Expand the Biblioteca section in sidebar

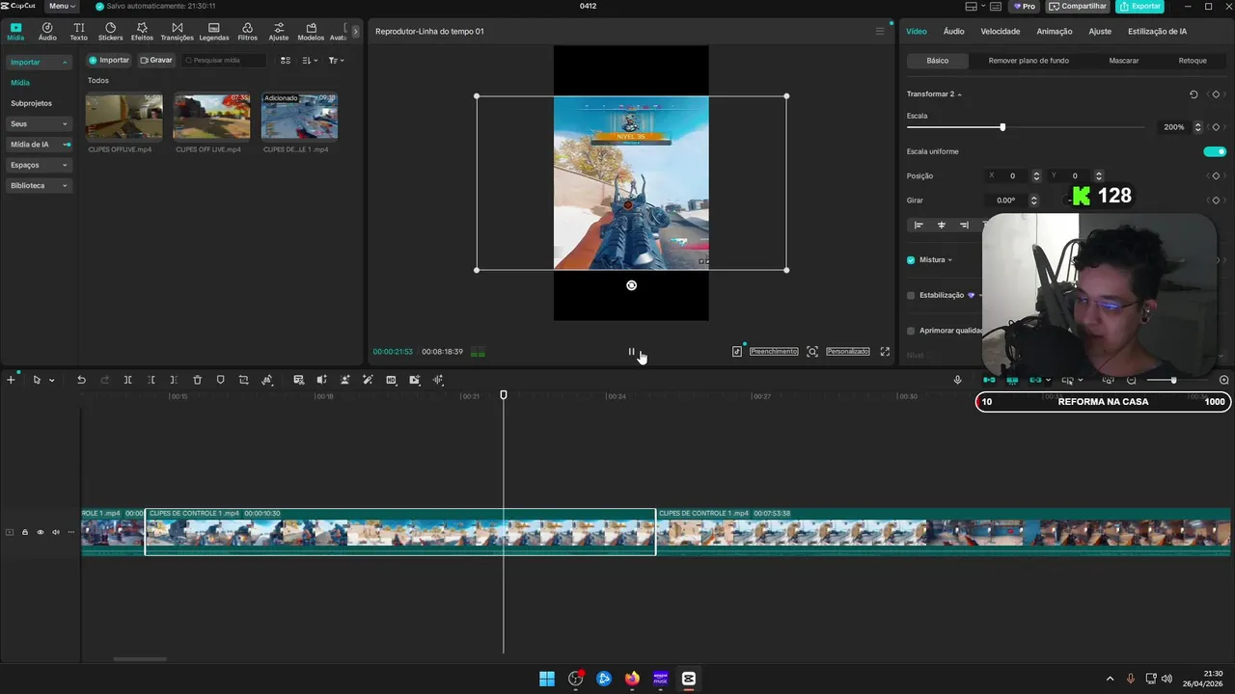(40, 185)
